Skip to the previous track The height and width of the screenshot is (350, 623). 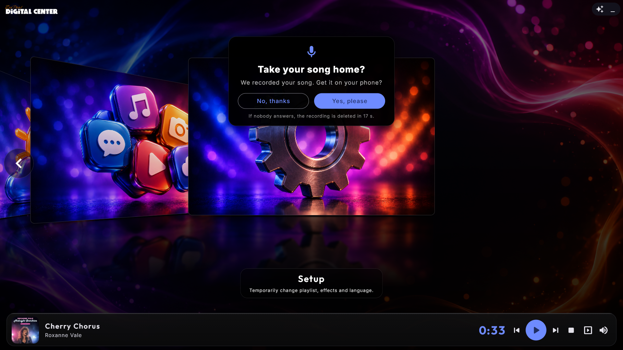coord(517,330)
